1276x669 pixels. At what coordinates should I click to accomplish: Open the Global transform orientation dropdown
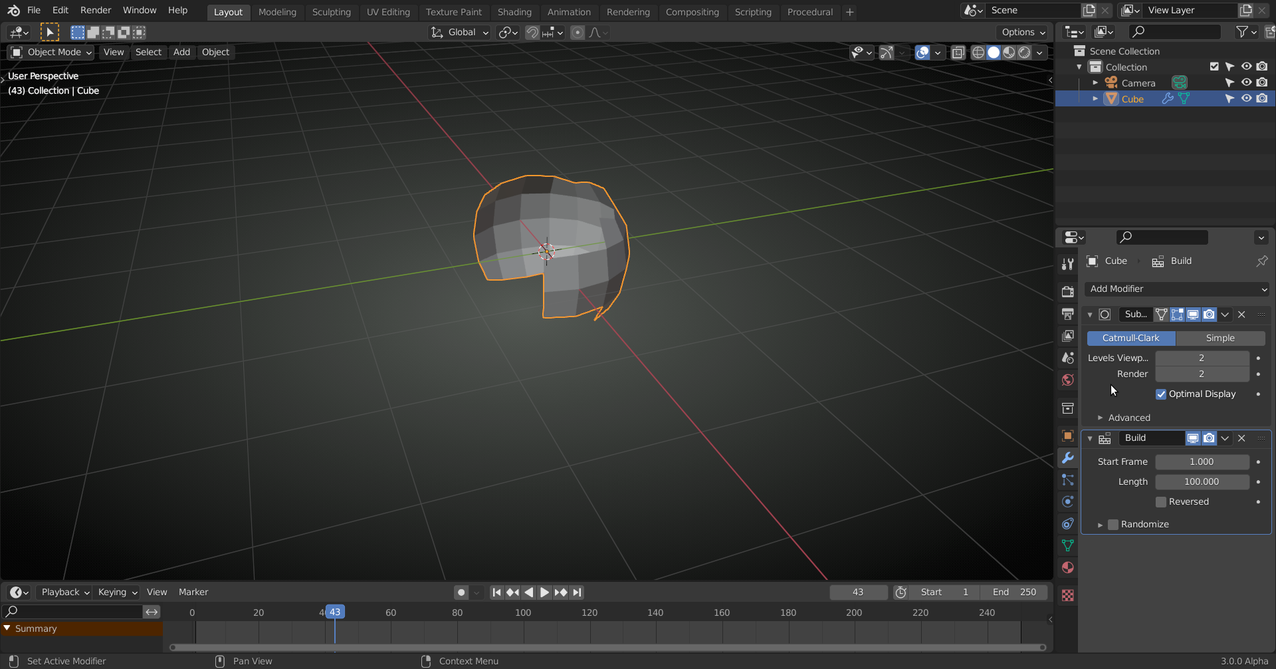(459, 32)
